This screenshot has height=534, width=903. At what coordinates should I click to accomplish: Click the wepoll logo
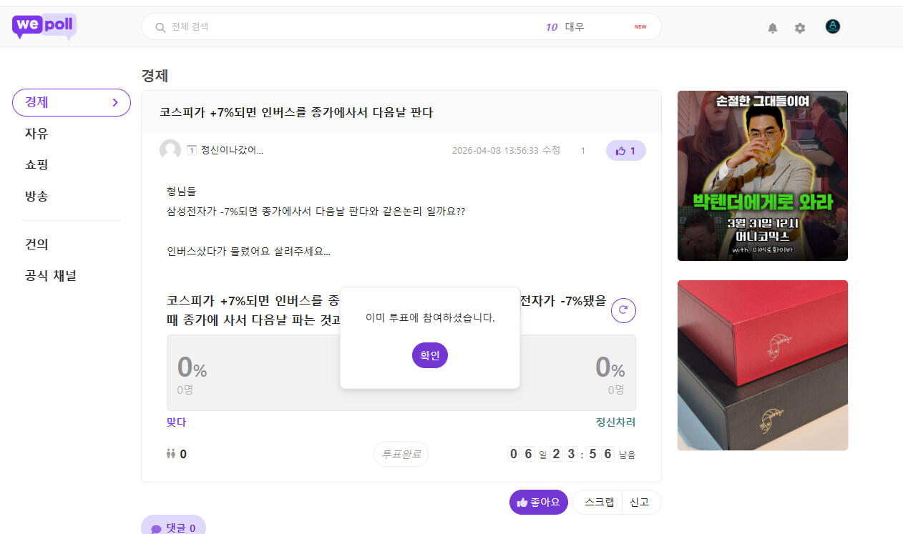[x=44, y=26]
